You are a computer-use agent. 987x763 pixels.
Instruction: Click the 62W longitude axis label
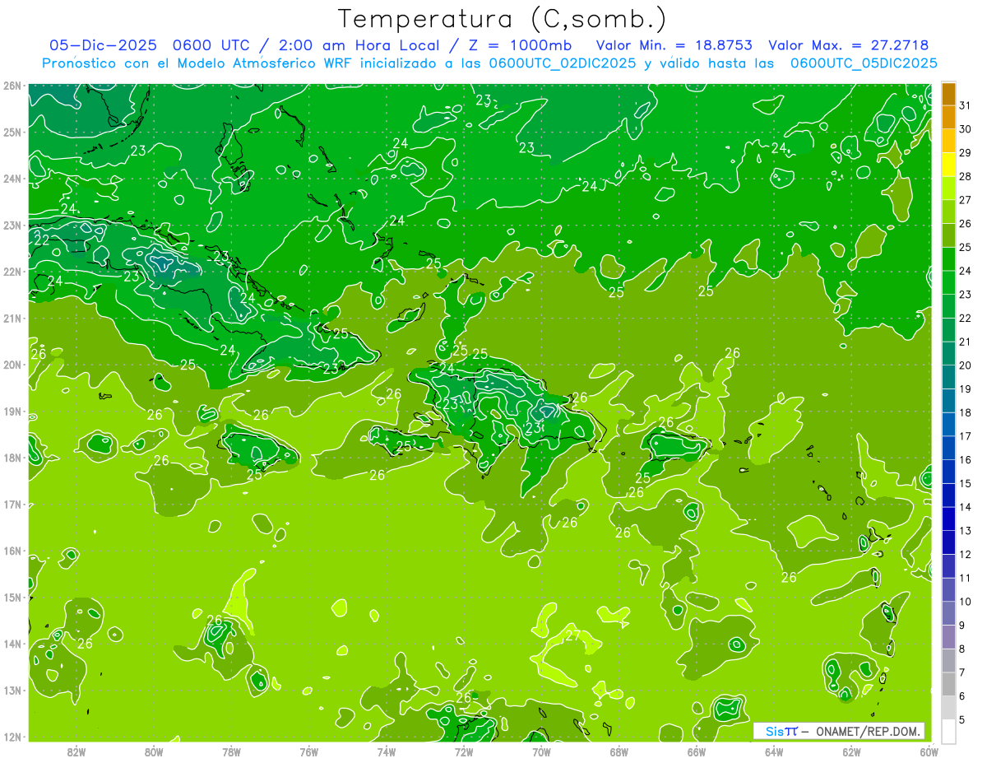pyautogui.click(x=851, y=751)
